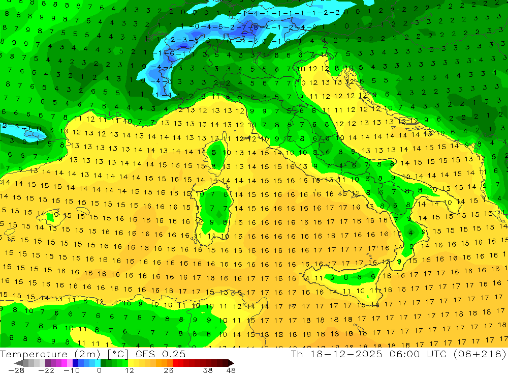Pick the dark green legend segment

(103, 363)
